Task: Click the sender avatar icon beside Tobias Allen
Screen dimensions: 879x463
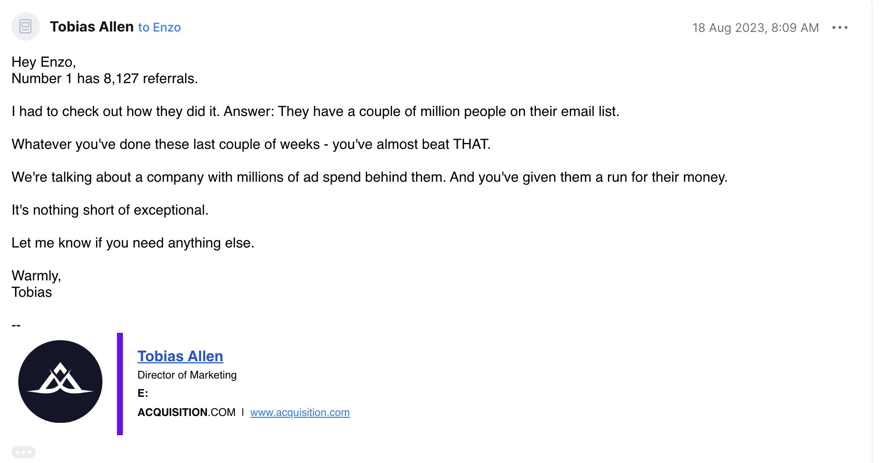Action: click(x=26, y=26)
